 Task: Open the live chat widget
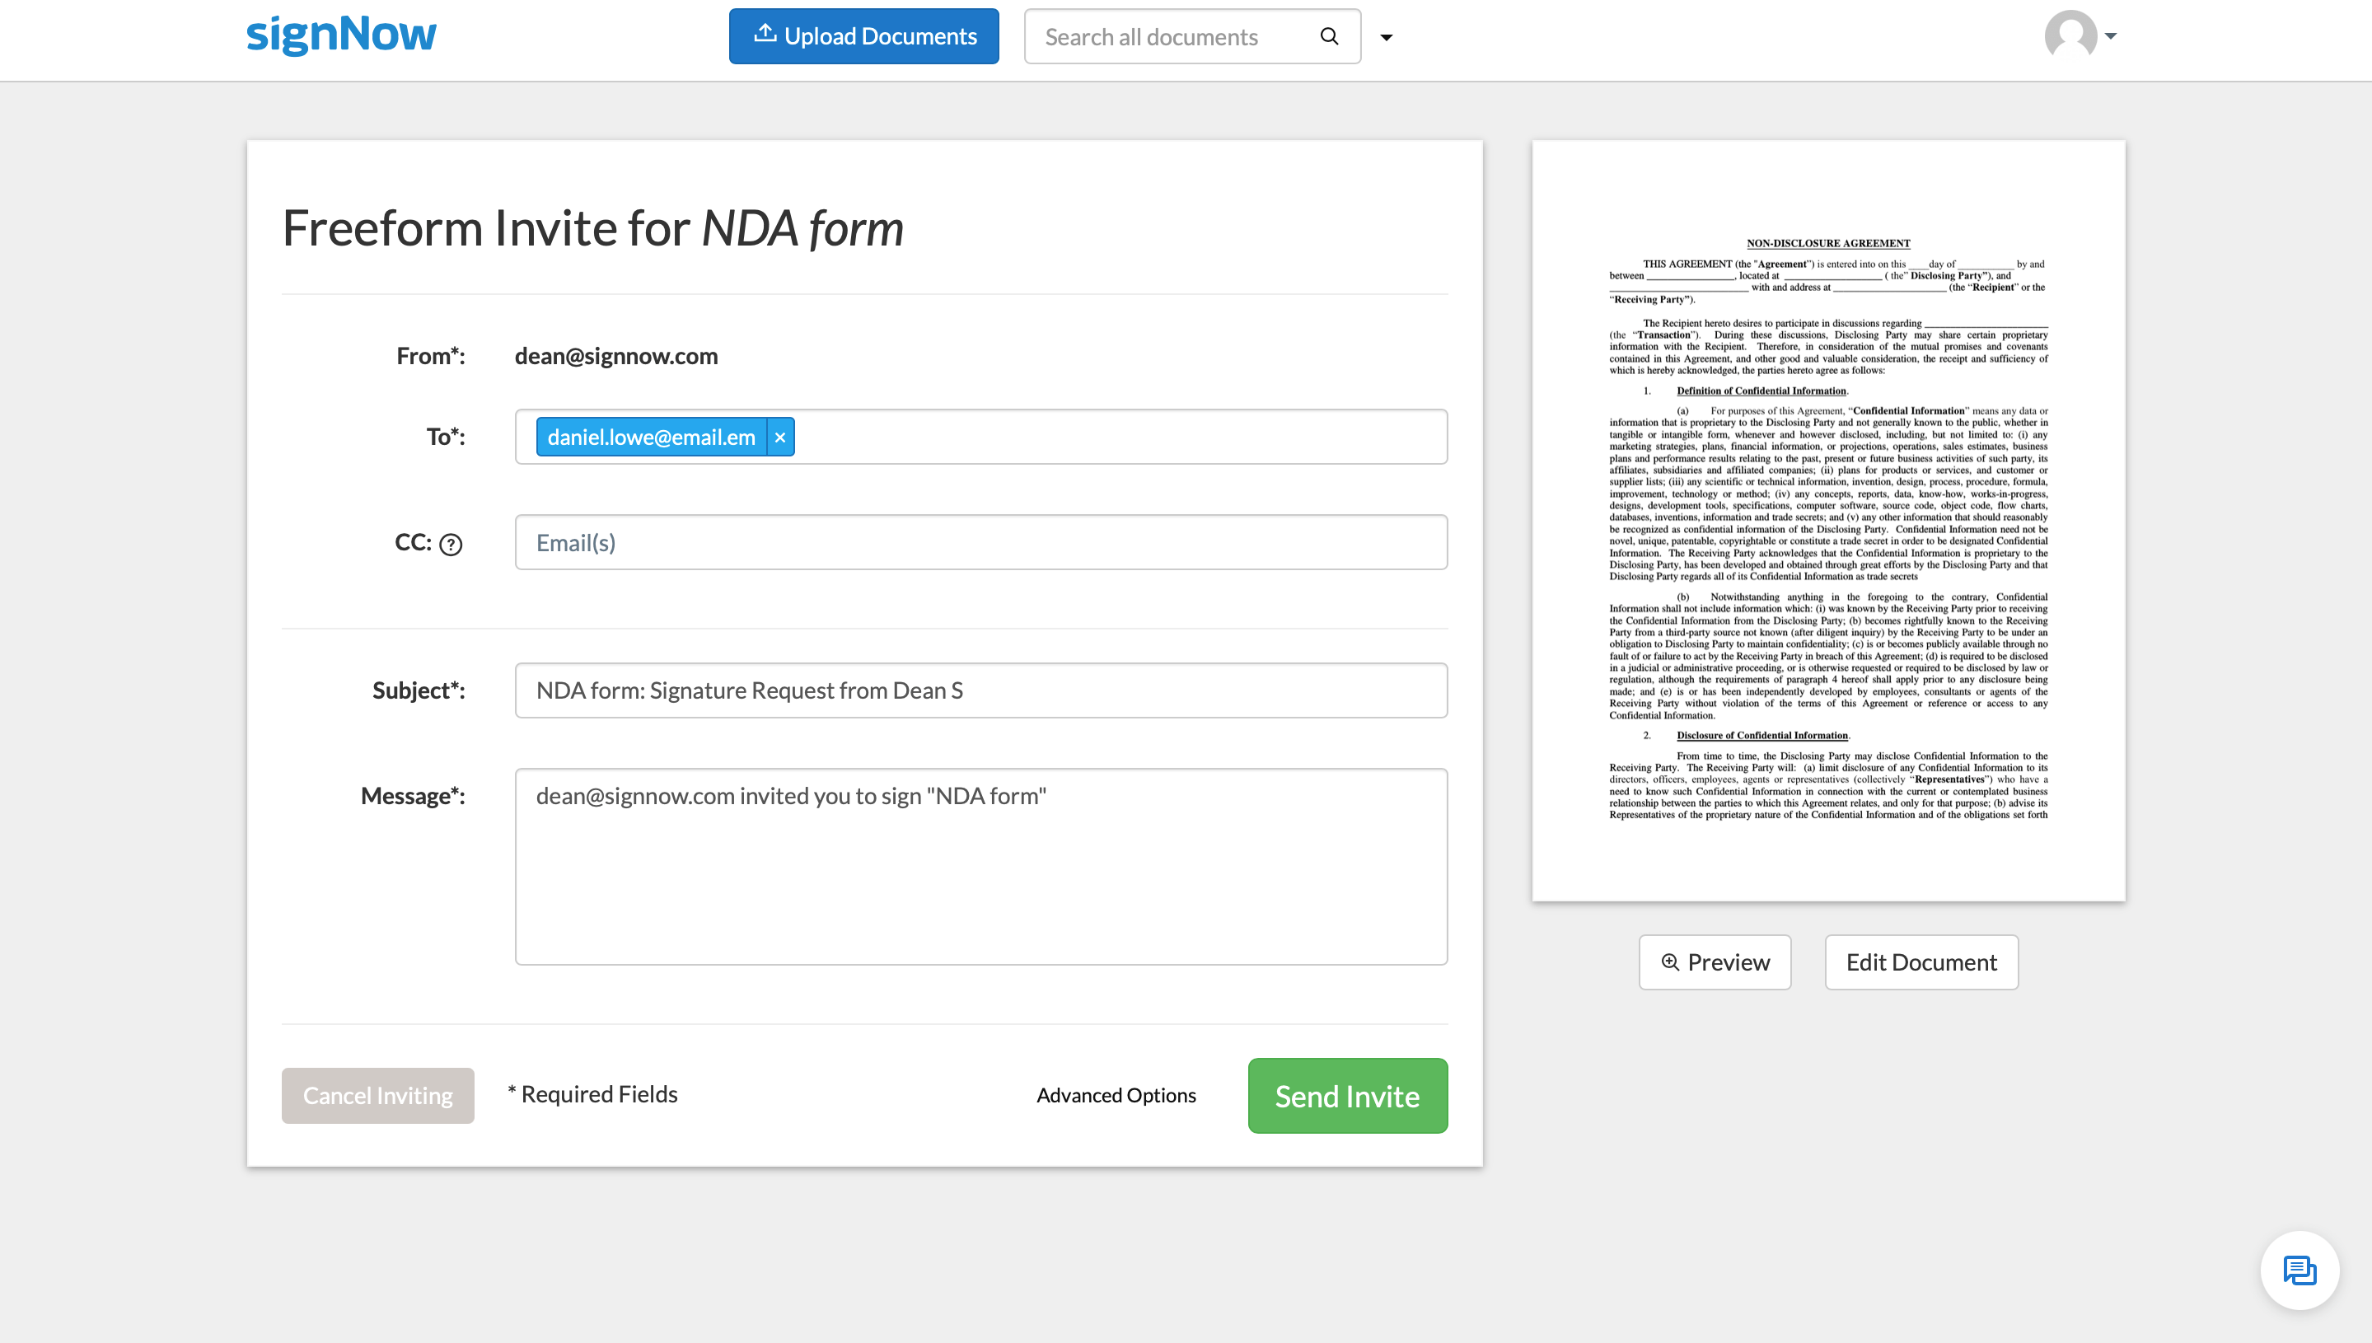(x=2299, y=1270)
